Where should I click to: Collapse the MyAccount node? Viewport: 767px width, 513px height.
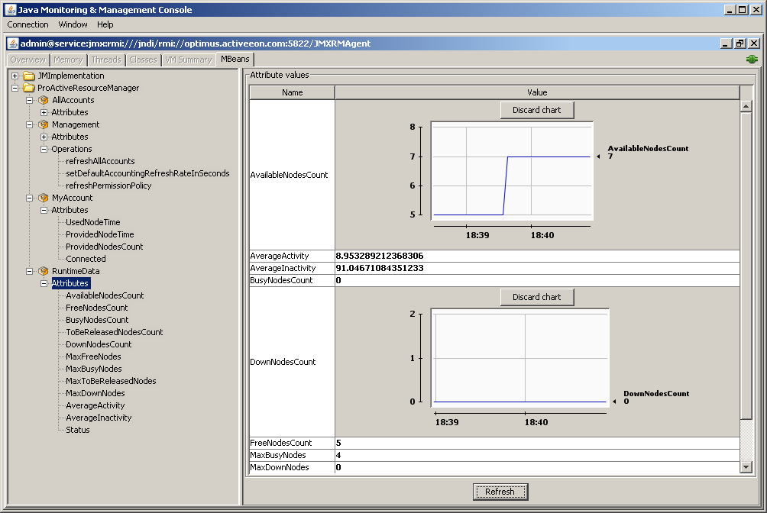point(29,198)
